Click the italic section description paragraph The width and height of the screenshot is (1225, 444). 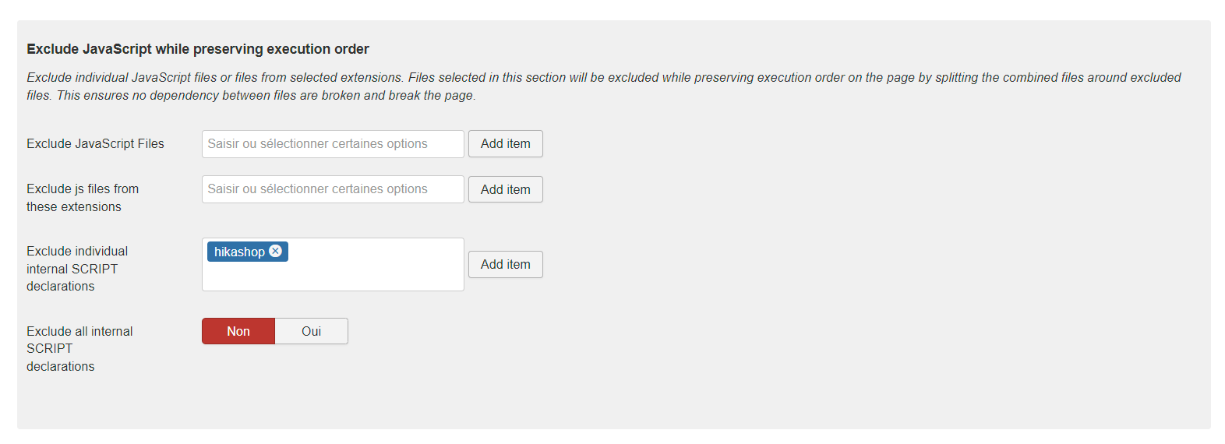603,78
